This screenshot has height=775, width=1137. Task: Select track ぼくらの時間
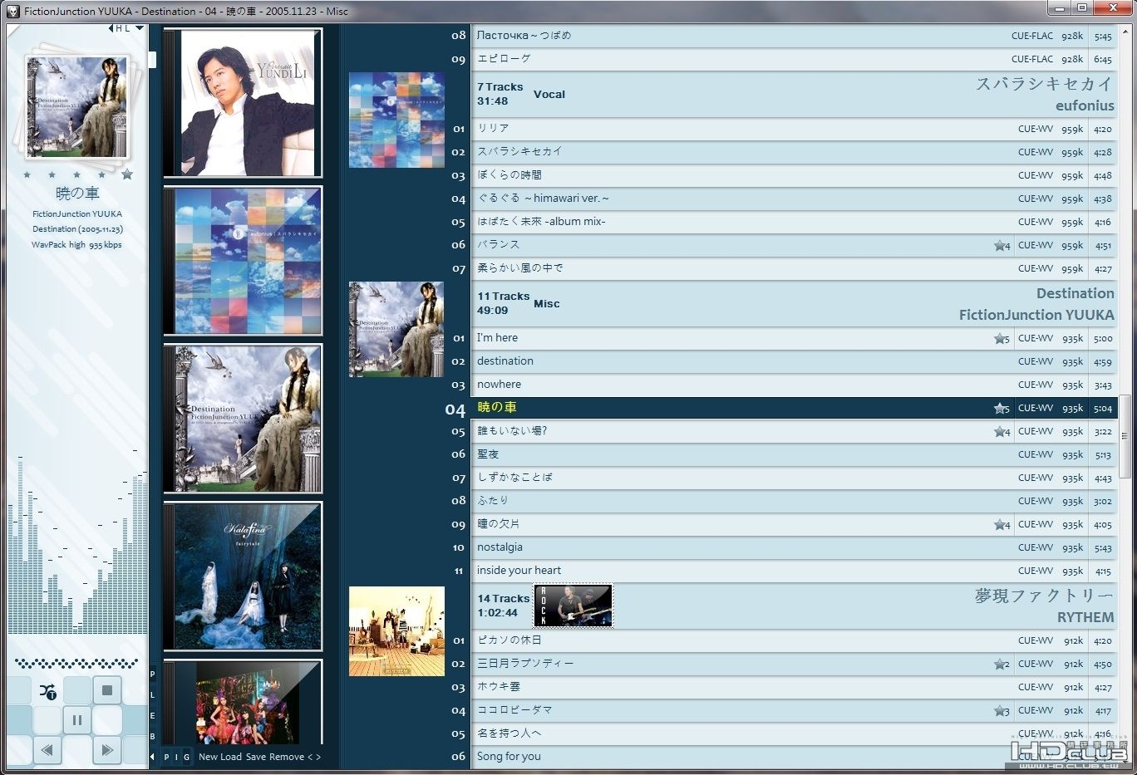[793, 175]
